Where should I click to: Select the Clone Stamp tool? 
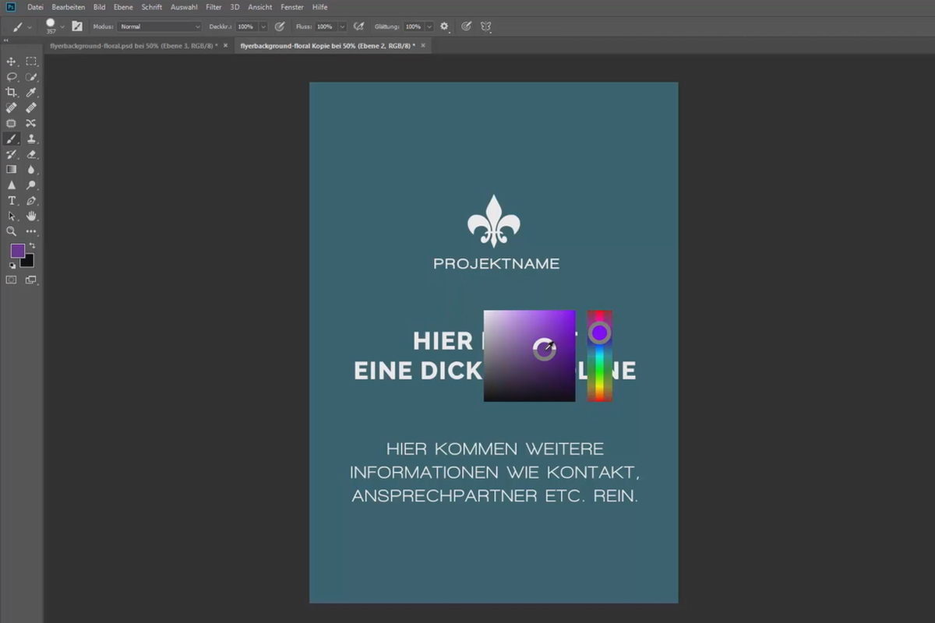click(x=31, y=139)
